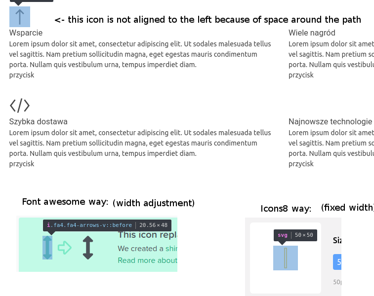
Task: Click the green right-arrow outline icon
Action: (65, 248)
